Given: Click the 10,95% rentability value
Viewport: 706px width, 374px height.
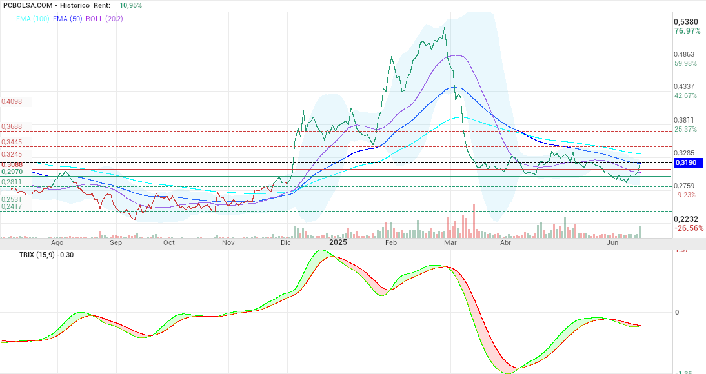Looking at the screenshot, I should [x=131, y=5].
